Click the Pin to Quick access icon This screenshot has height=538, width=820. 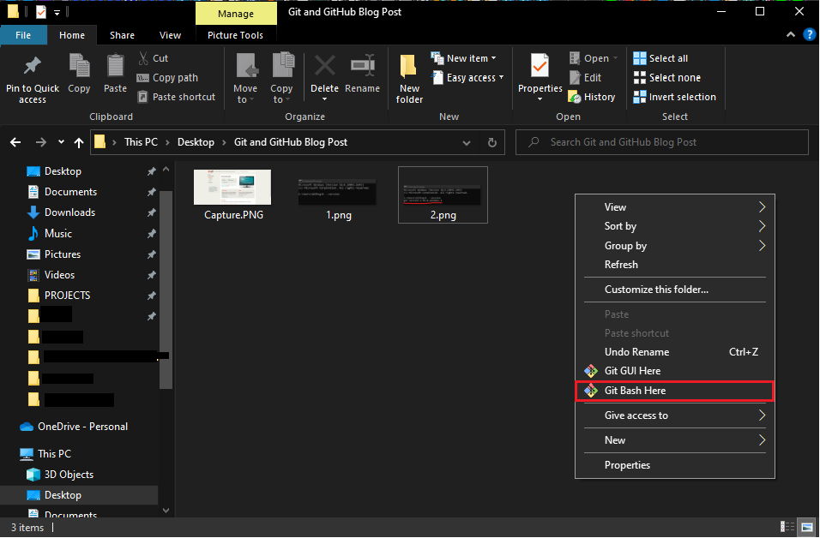33,66
